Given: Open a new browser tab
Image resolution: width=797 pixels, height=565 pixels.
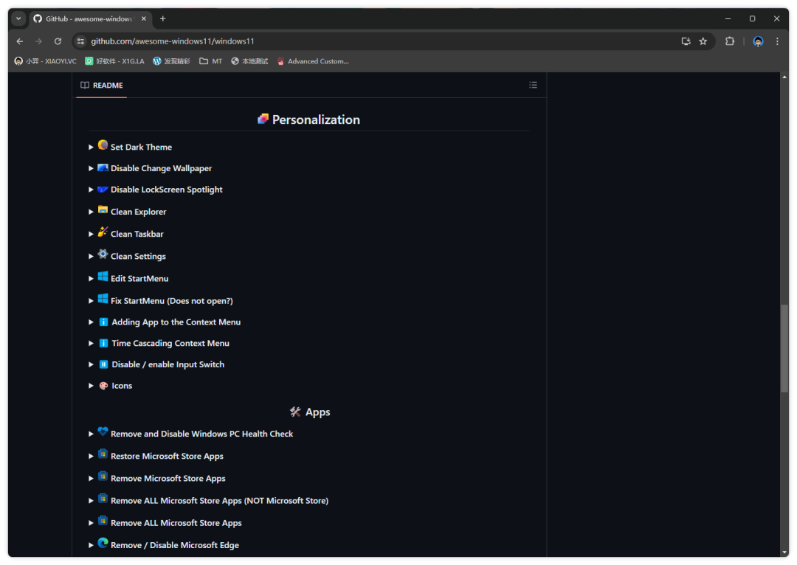Looking at the screenshot, I should click(x=162, y=18).
